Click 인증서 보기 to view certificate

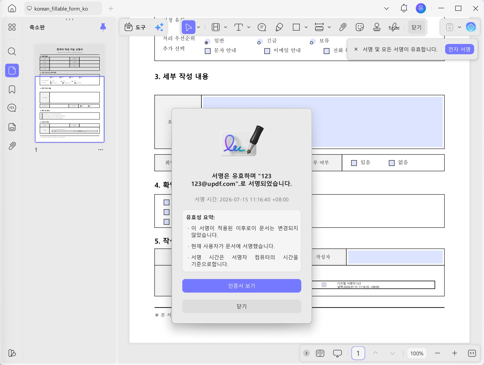242,286
